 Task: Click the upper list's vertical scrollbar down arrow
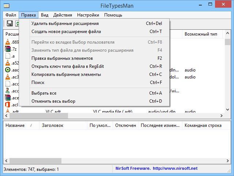coord(228,110)
